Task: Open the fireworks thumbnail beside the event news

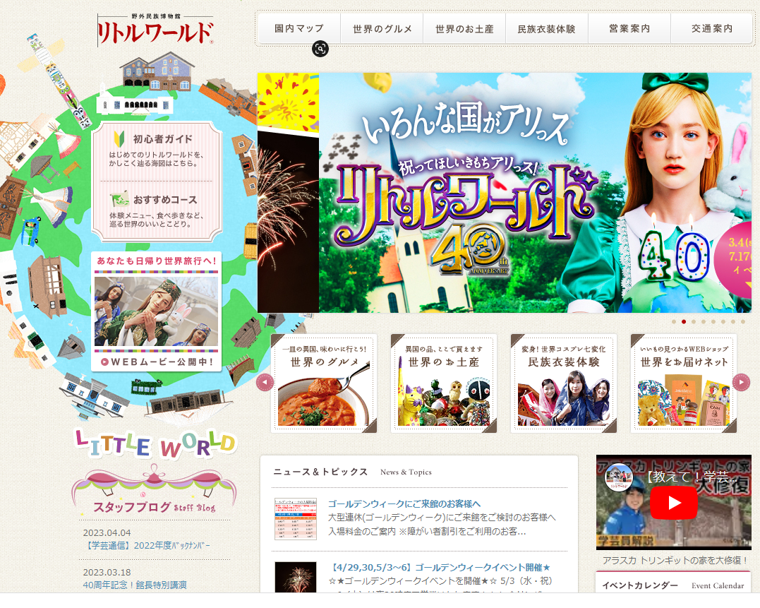Action: (296, 577)
